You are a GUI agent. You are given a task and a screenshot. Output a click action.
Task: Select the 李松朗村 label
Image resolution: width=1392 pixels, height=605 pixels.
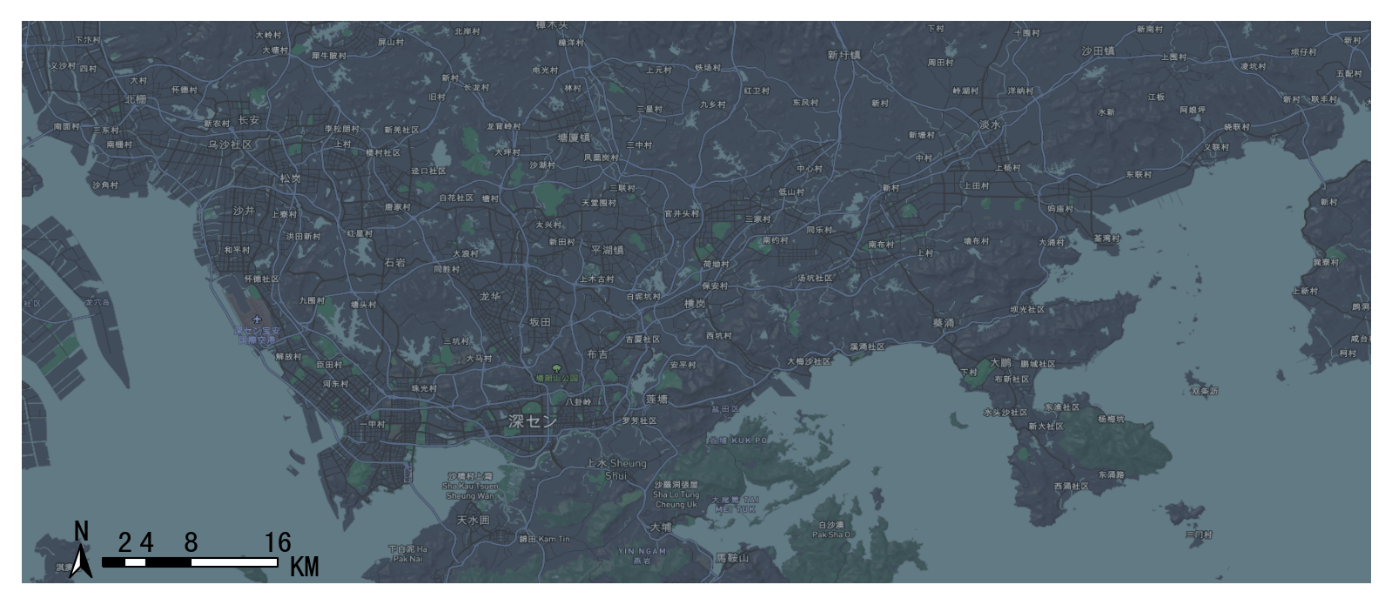(x=342, y=129)
